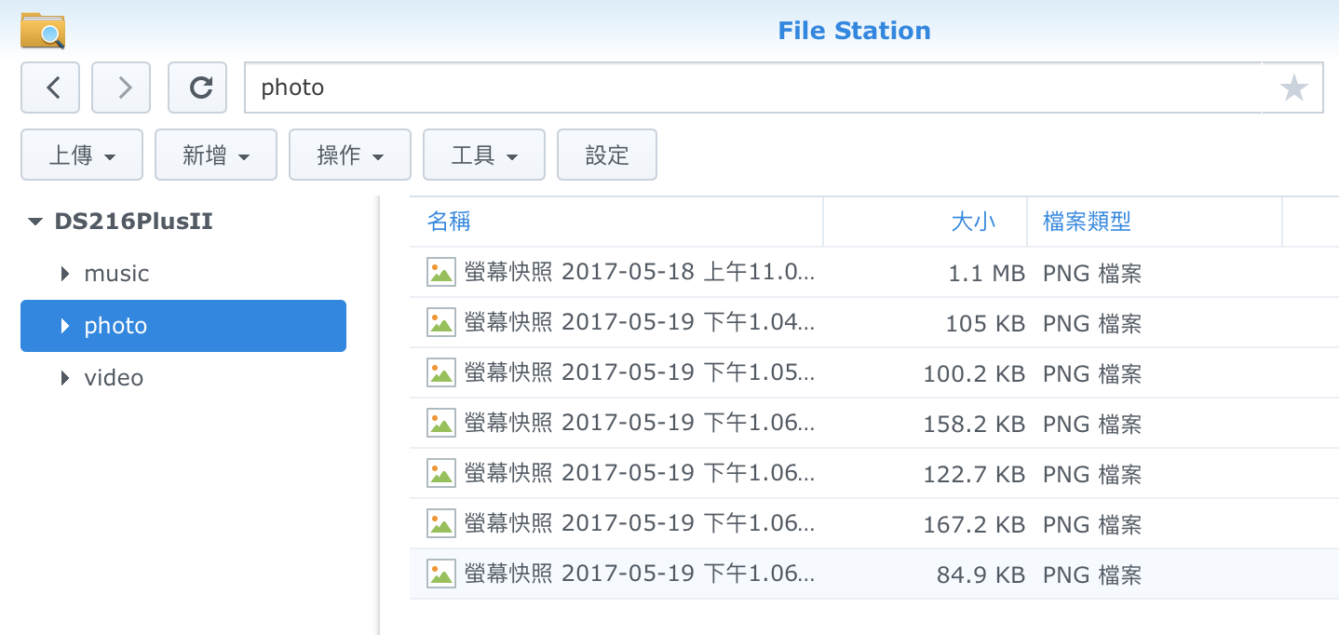Expand the music folder arrow
1339x635 pixels.
(x=65, y=274)
